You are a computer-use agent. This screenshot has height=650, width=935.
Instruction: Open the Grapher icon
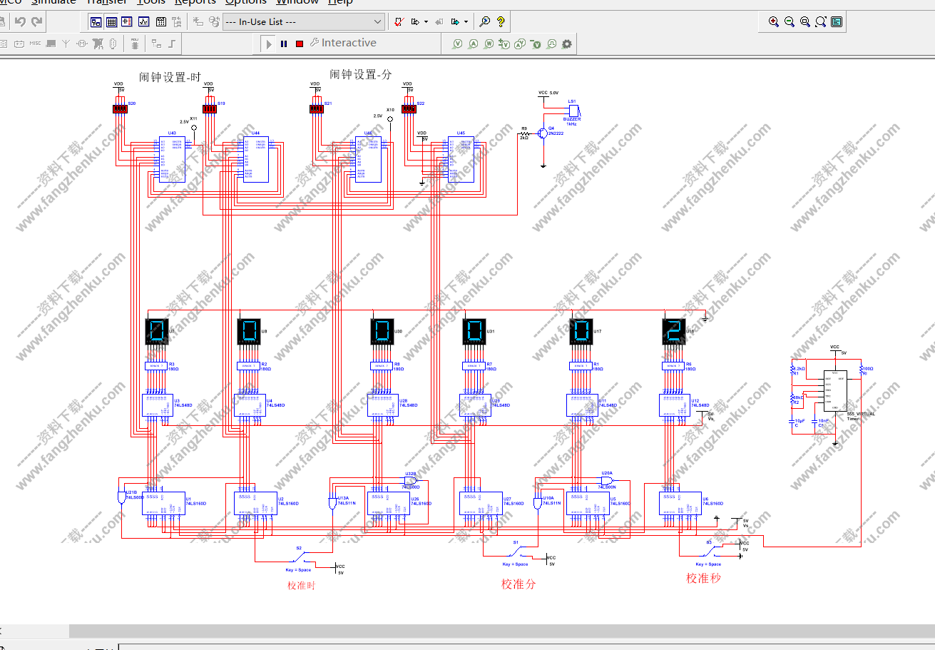tap(143, 21)
